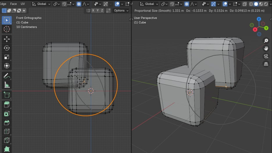Click the green Y axis on navigation gizmo
Viewport: 272px width, 153px height.
coord(266,28)
